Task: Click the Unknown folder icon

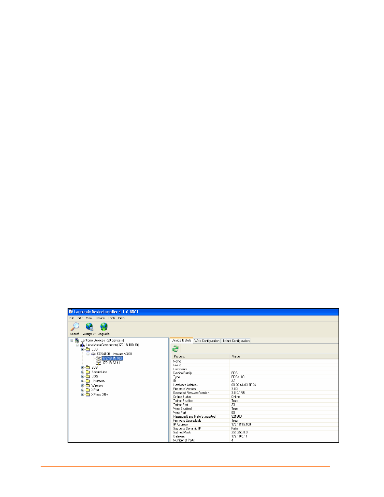Action: [x=88, y=381]
